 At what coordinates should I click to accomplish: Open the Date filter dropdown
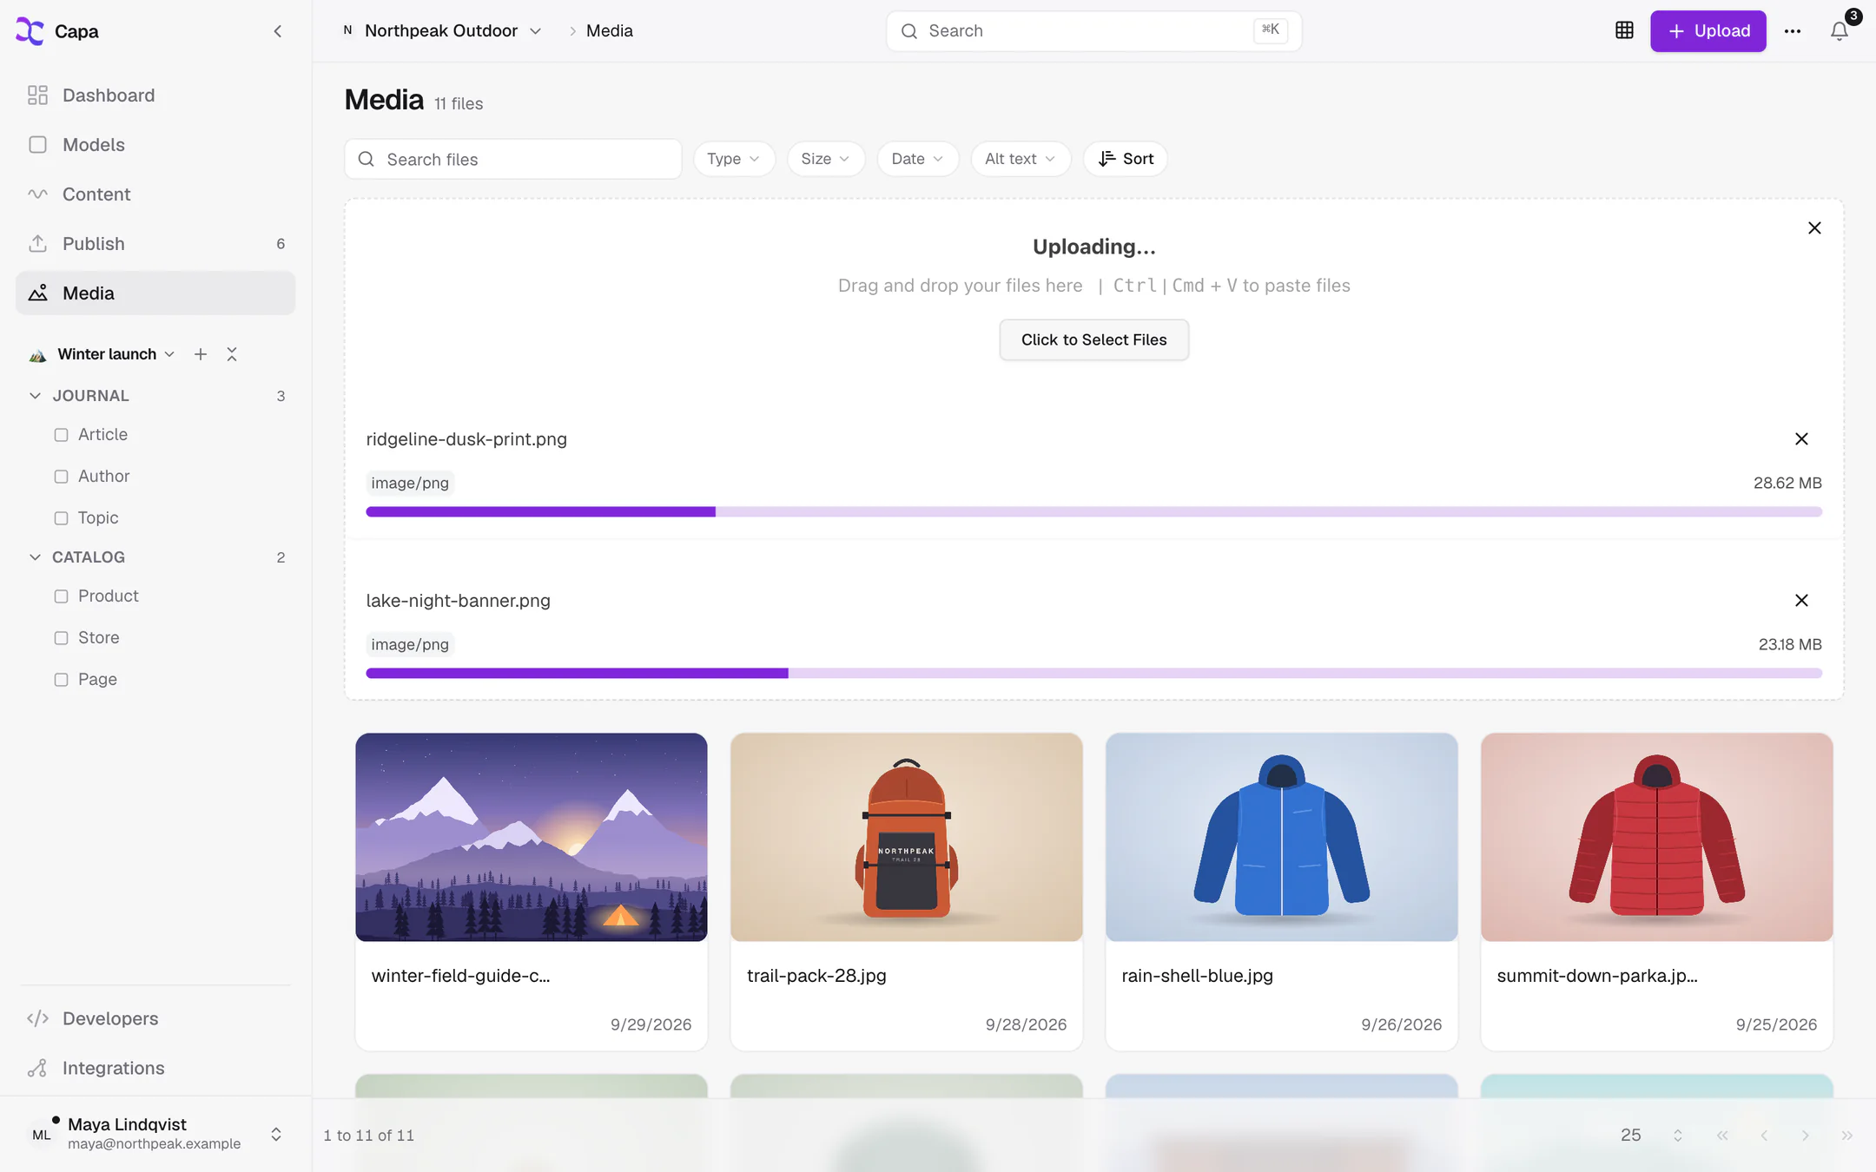[918, 159]
